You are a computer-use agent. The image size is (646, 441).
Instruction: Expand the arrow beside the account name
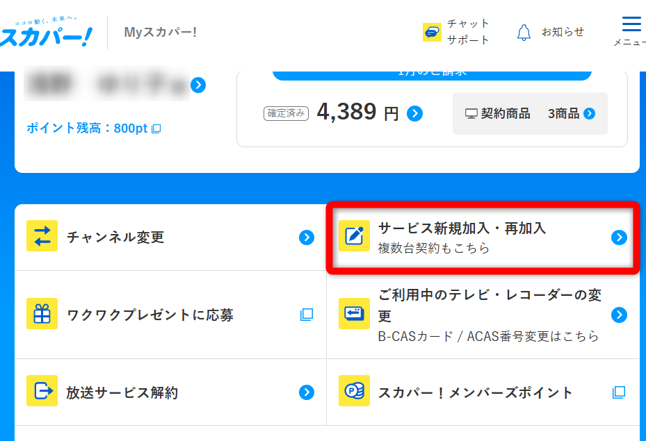(198, 85)
